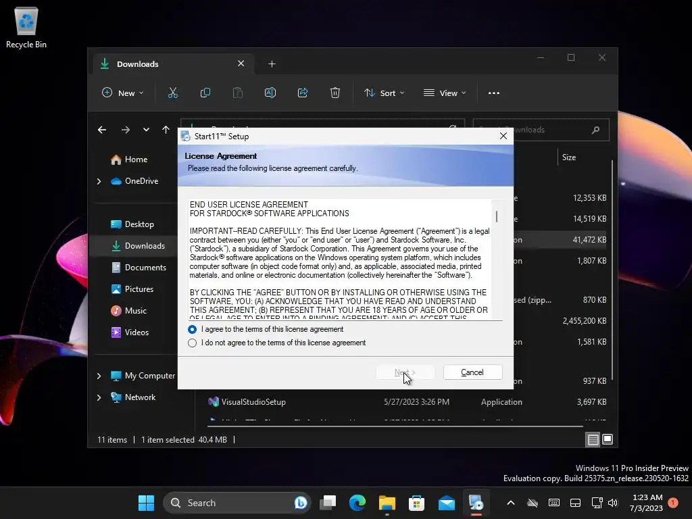Click the Next button in Start11 Setup

click(405, 372)
